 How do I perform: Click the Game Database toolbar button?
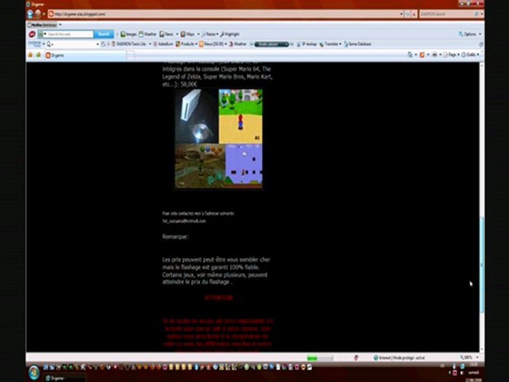coord(357,44)
